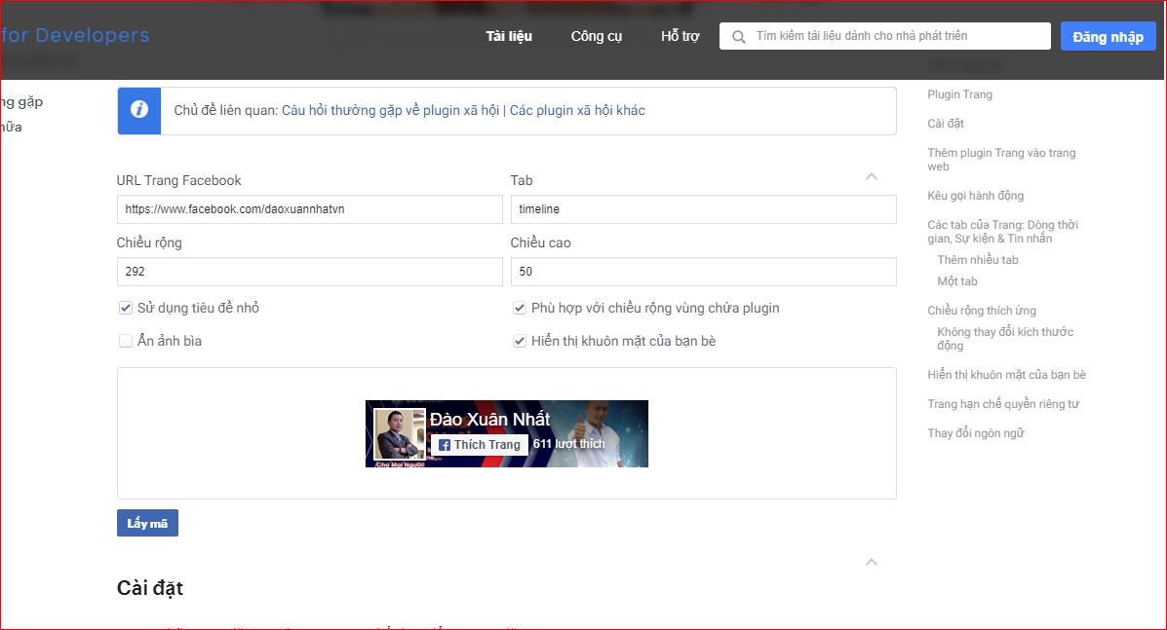The width and height of the screenshot is (1167, 630).
Task: Toggle the Ẩn ảnh bìa checkbox
Action: click(126, 341)
